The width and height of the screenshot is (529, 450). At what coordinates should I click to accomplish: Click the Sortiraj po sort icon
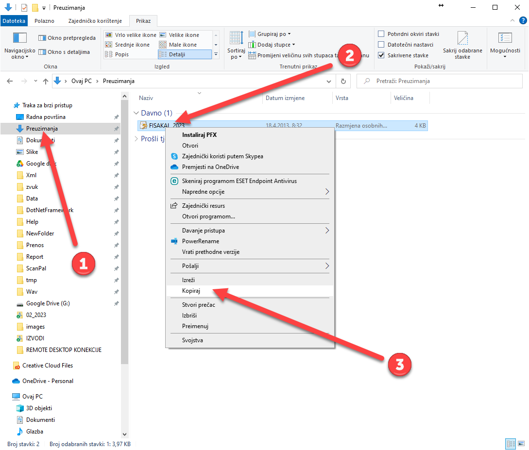tap(236, 39)
